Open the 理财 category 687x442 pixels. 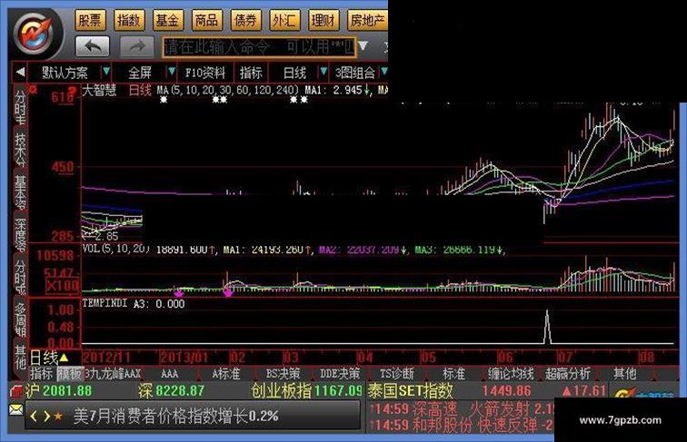324,20
